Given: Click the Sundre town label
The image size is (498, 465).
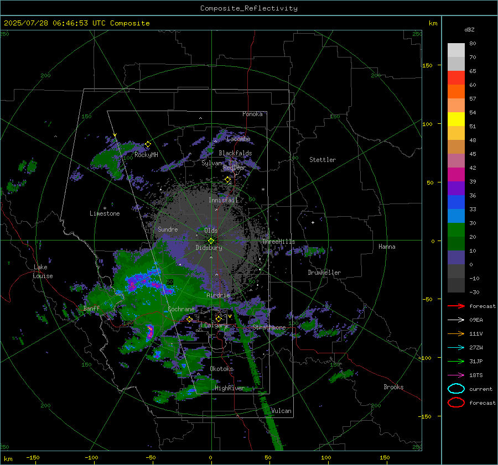Looking at the screenshot, I should coord(168,229).
